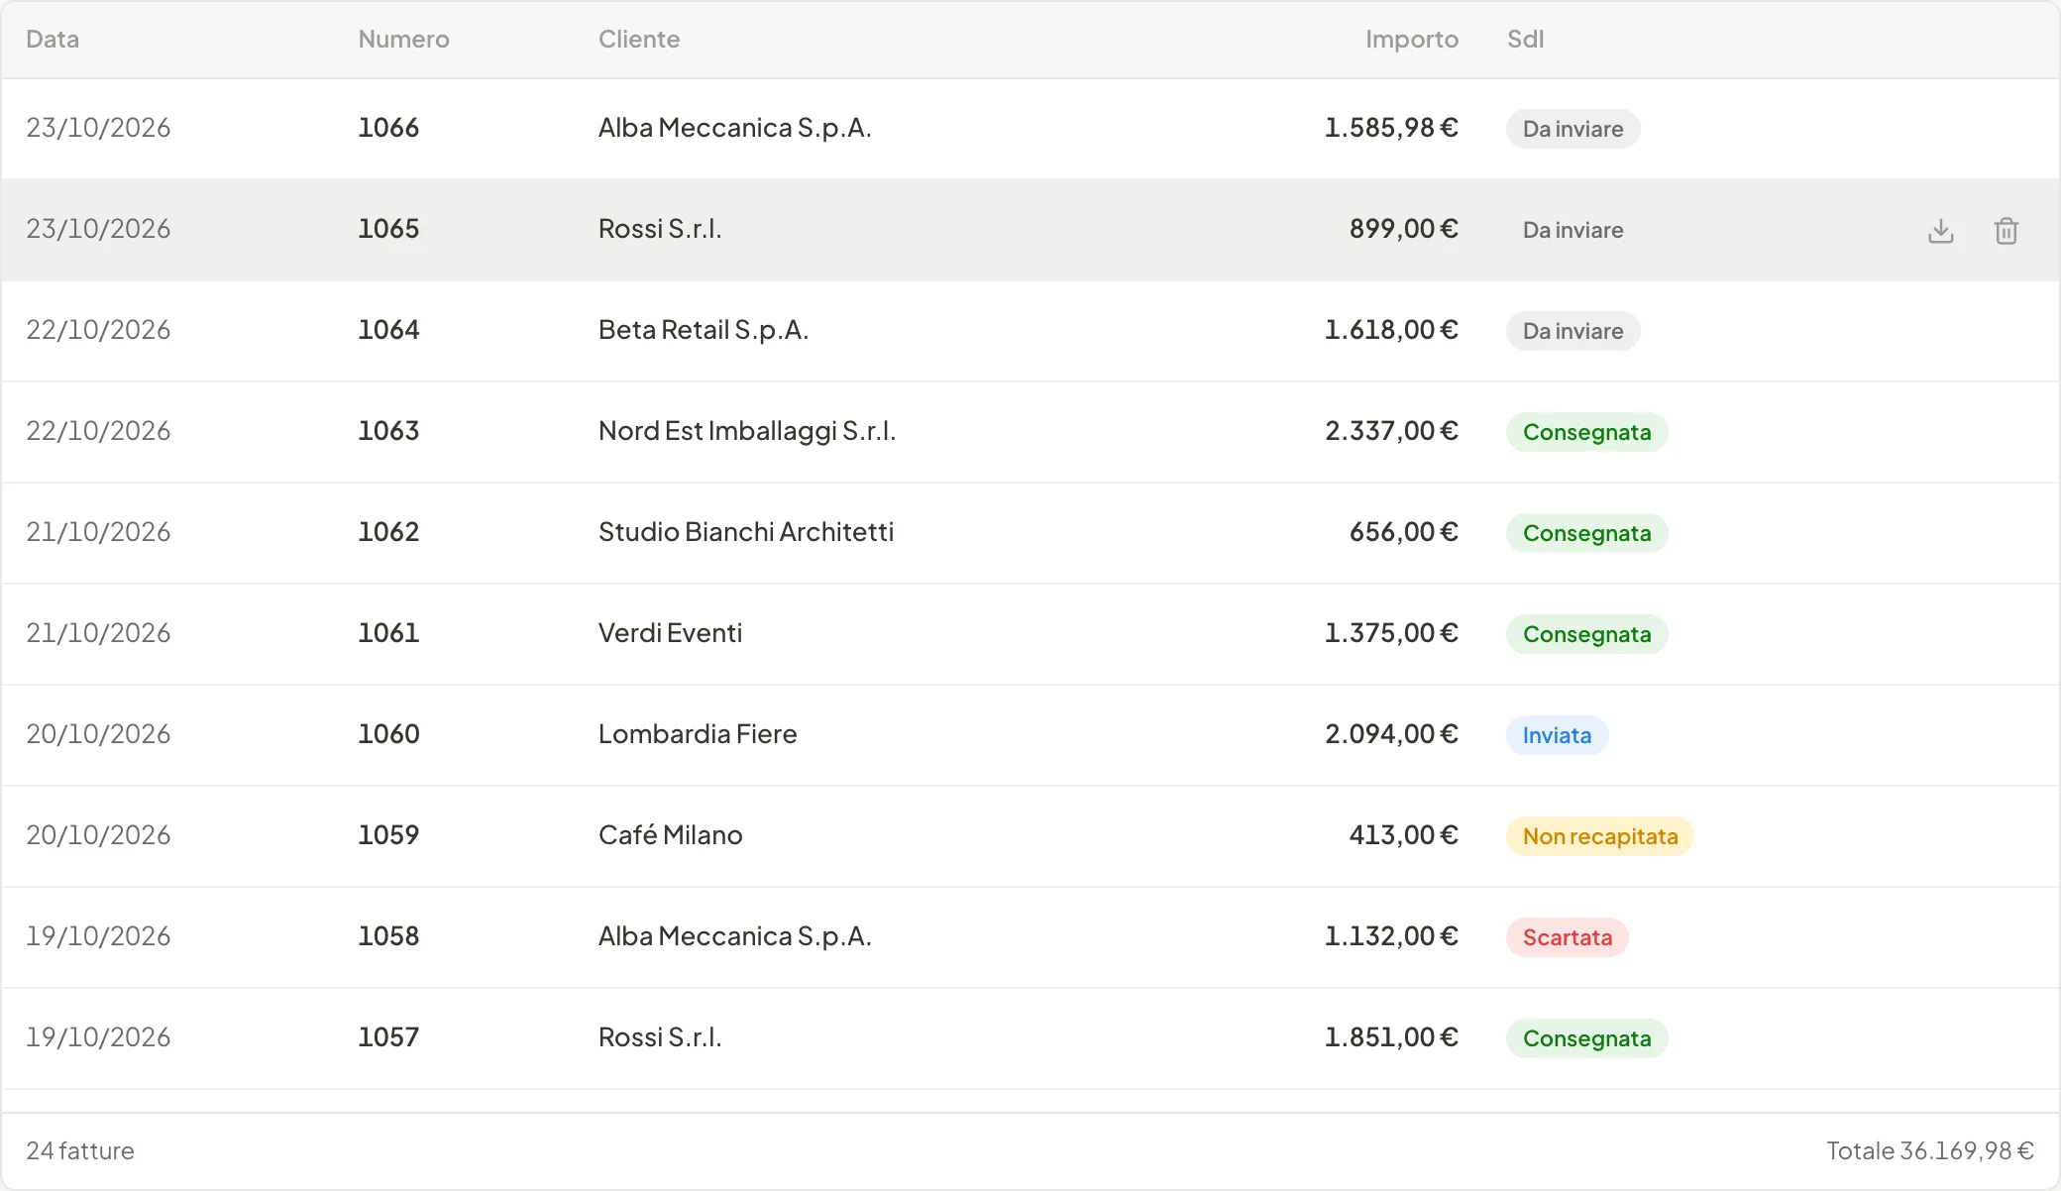Image resolution: width=2061 pixels, height=1191 pixels.
Task: Click amount 899,00 €
Action: pos(1404,229)
